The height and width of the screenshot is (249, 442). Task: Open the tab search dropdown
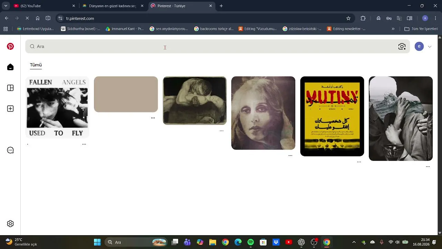coord(6,6)
